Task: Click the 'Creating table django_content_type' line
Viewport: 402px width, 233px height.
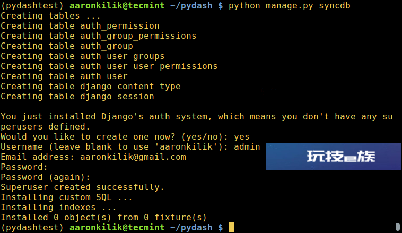Action: 91,87
